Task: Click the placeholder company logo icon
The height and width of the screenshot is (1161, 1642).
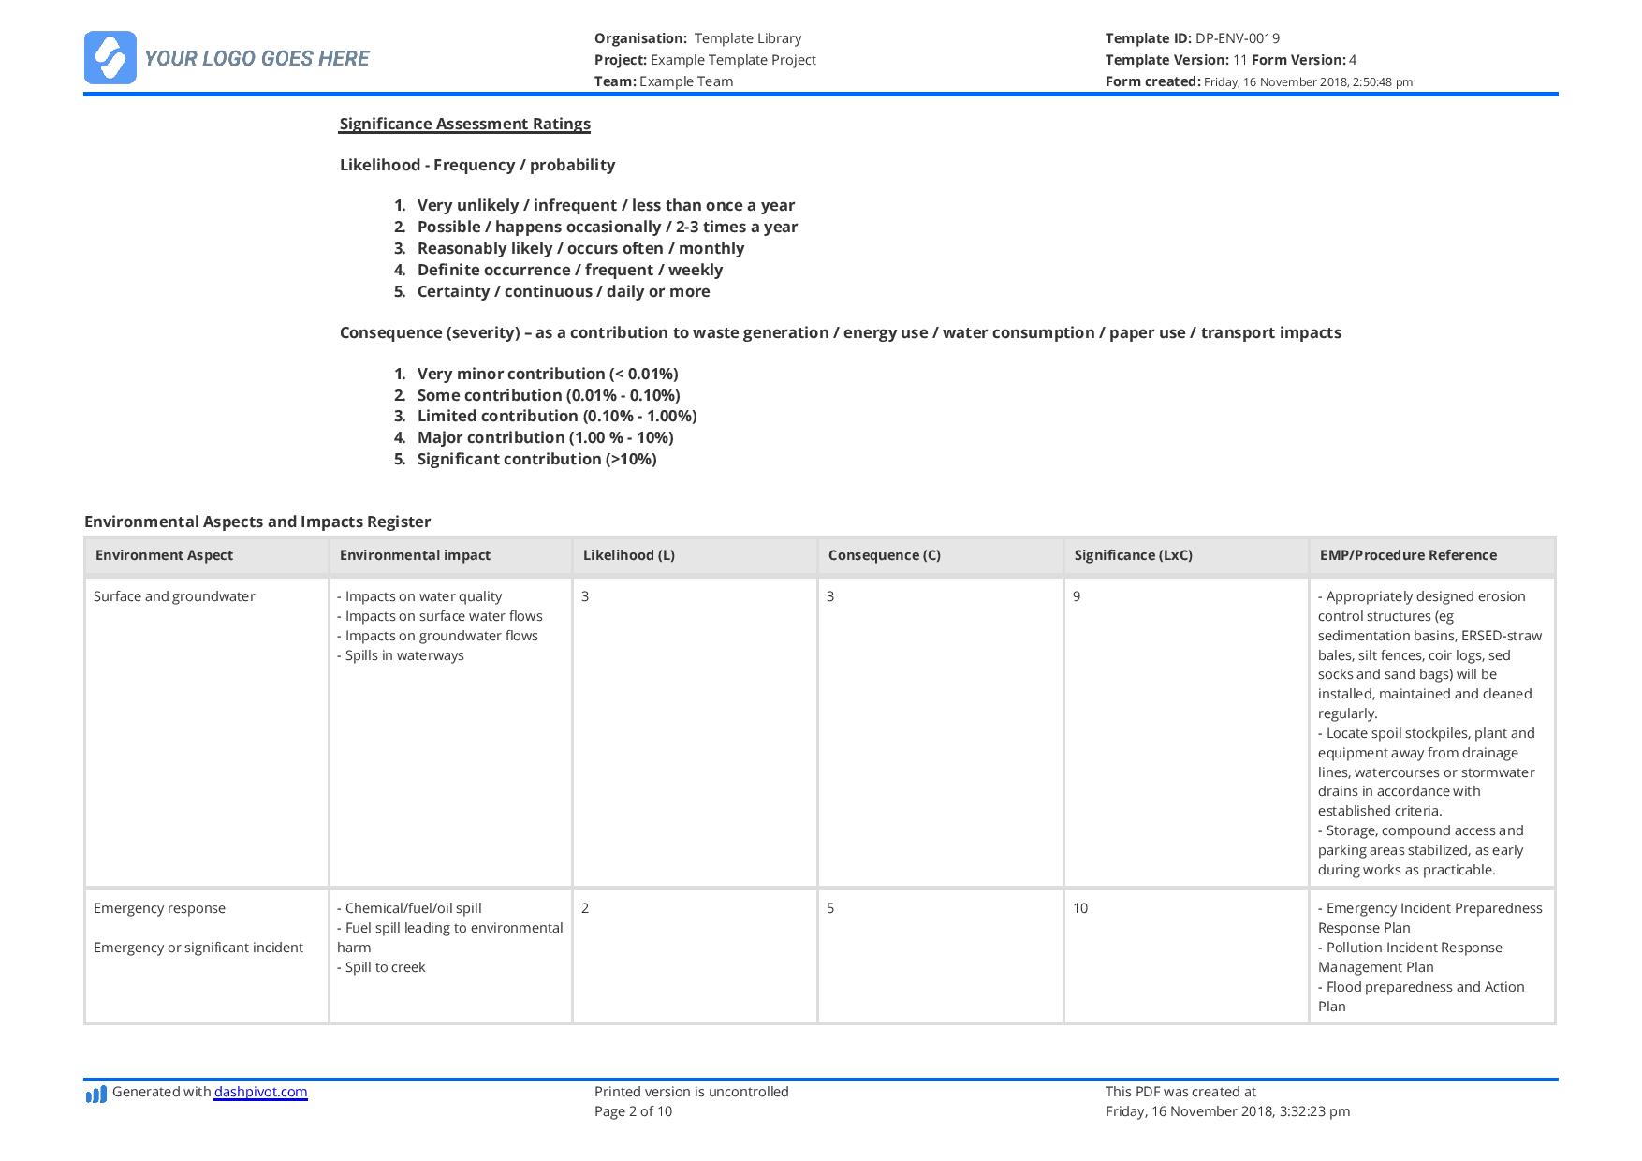Action: pos(110,59)
